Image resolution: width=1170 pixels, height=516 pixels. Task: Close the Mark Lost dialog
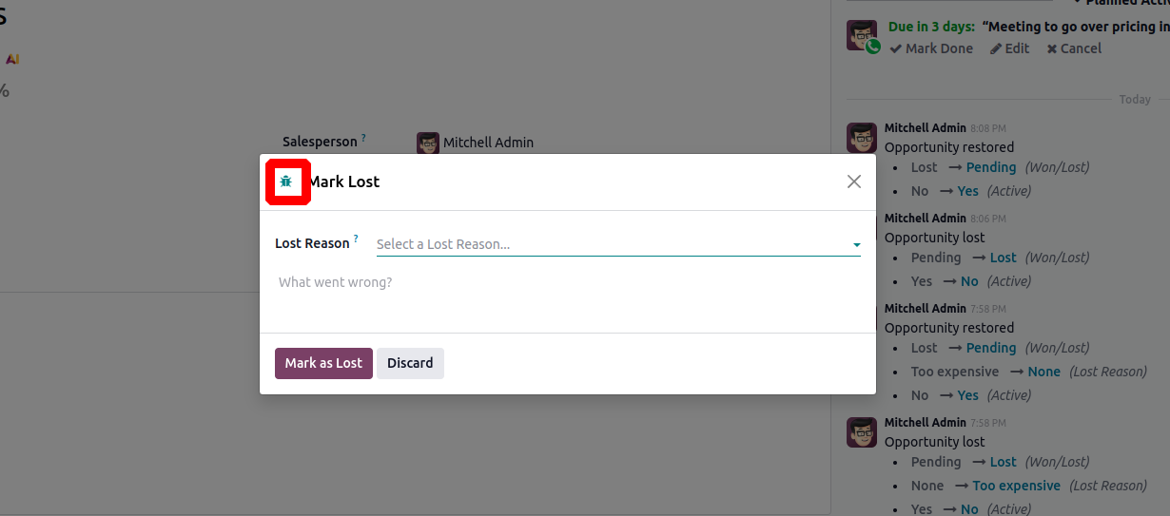pyautogui.click(x=854, y=182)
